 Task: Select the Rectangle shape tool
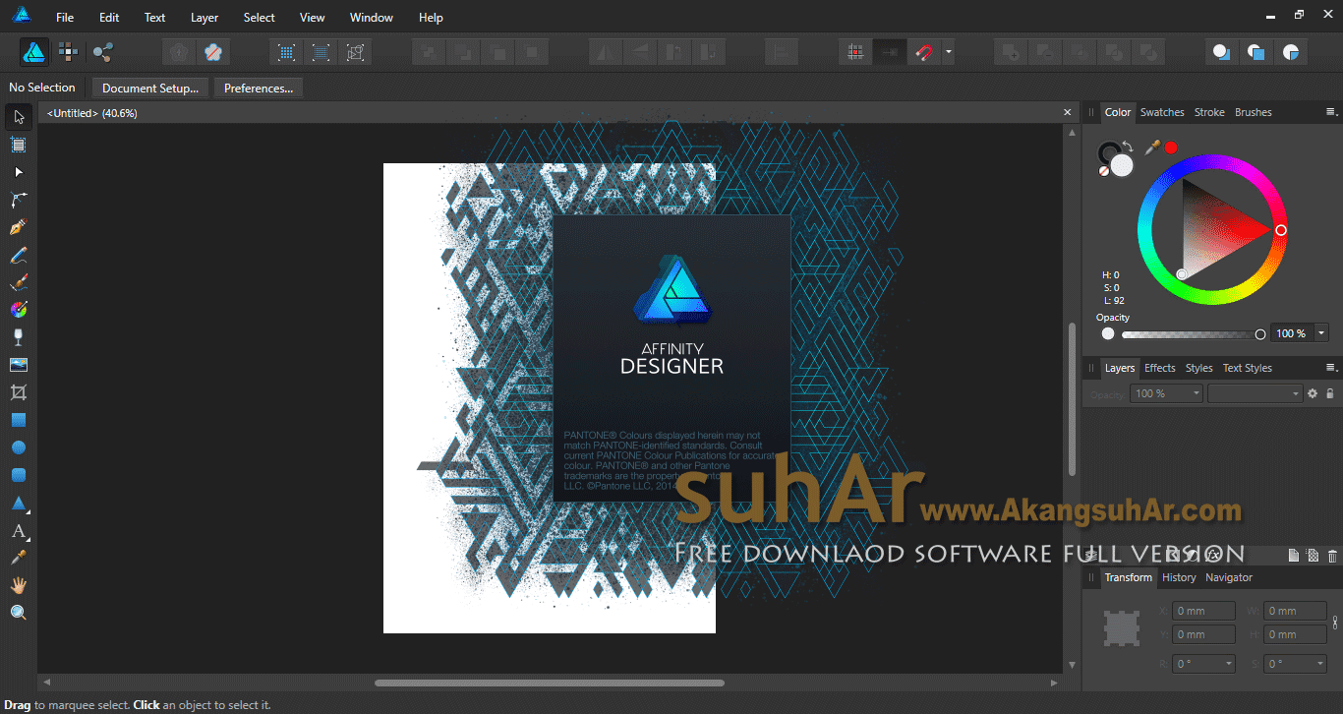(x=19, y=420)
